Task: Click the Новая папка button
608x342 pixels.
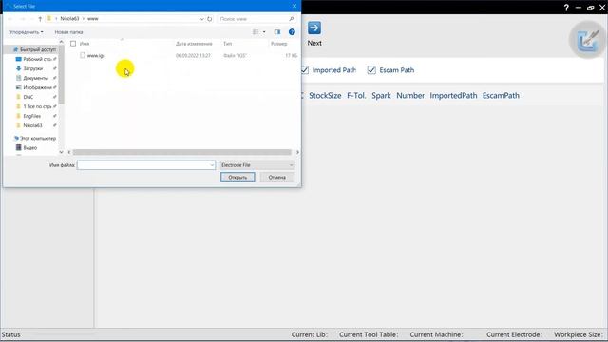Action: coord(68,32)
